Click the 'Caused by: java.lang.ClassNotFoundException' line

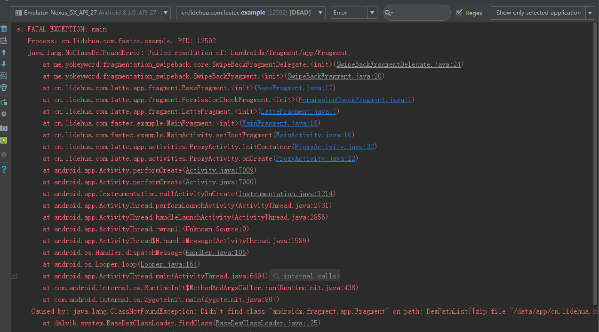[315, 311]
